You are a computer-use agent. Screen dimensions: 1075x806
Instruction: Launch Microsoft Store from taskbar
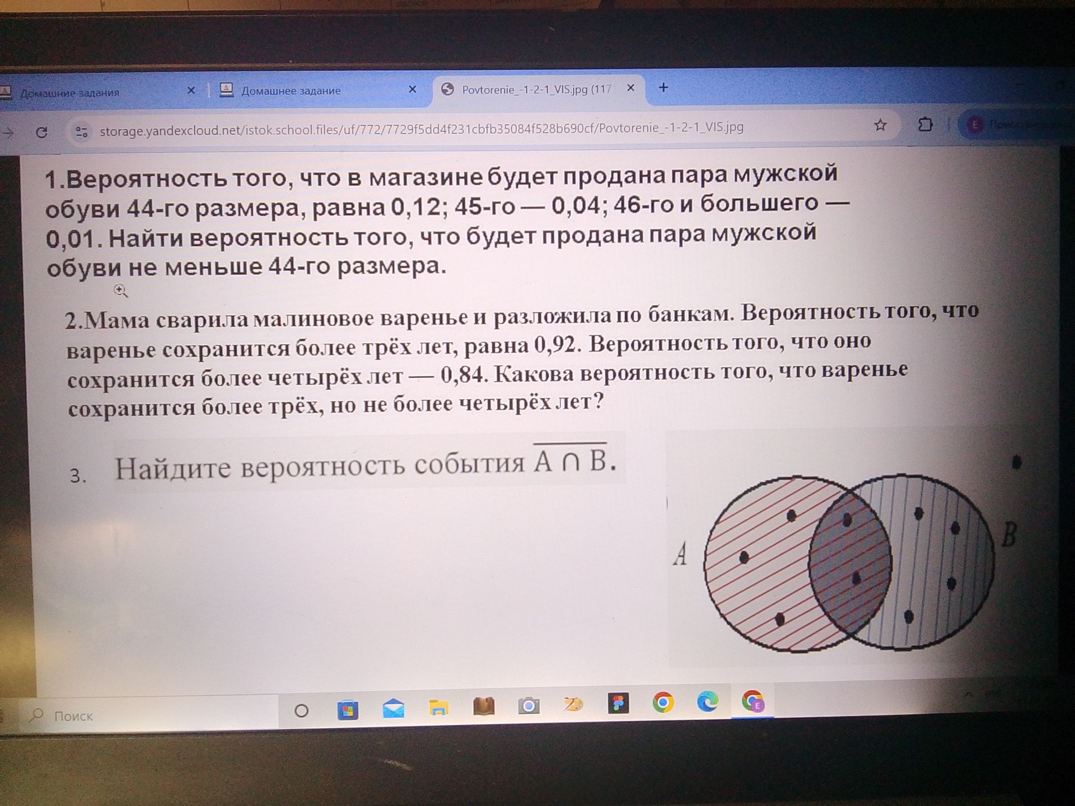coord(348,710)
